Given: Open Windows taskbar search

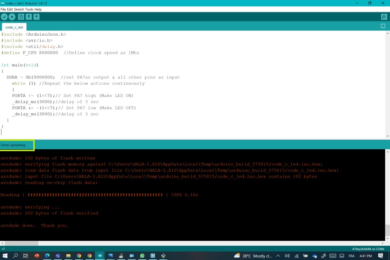Looking at the screenshot, I should coord(15,256).
